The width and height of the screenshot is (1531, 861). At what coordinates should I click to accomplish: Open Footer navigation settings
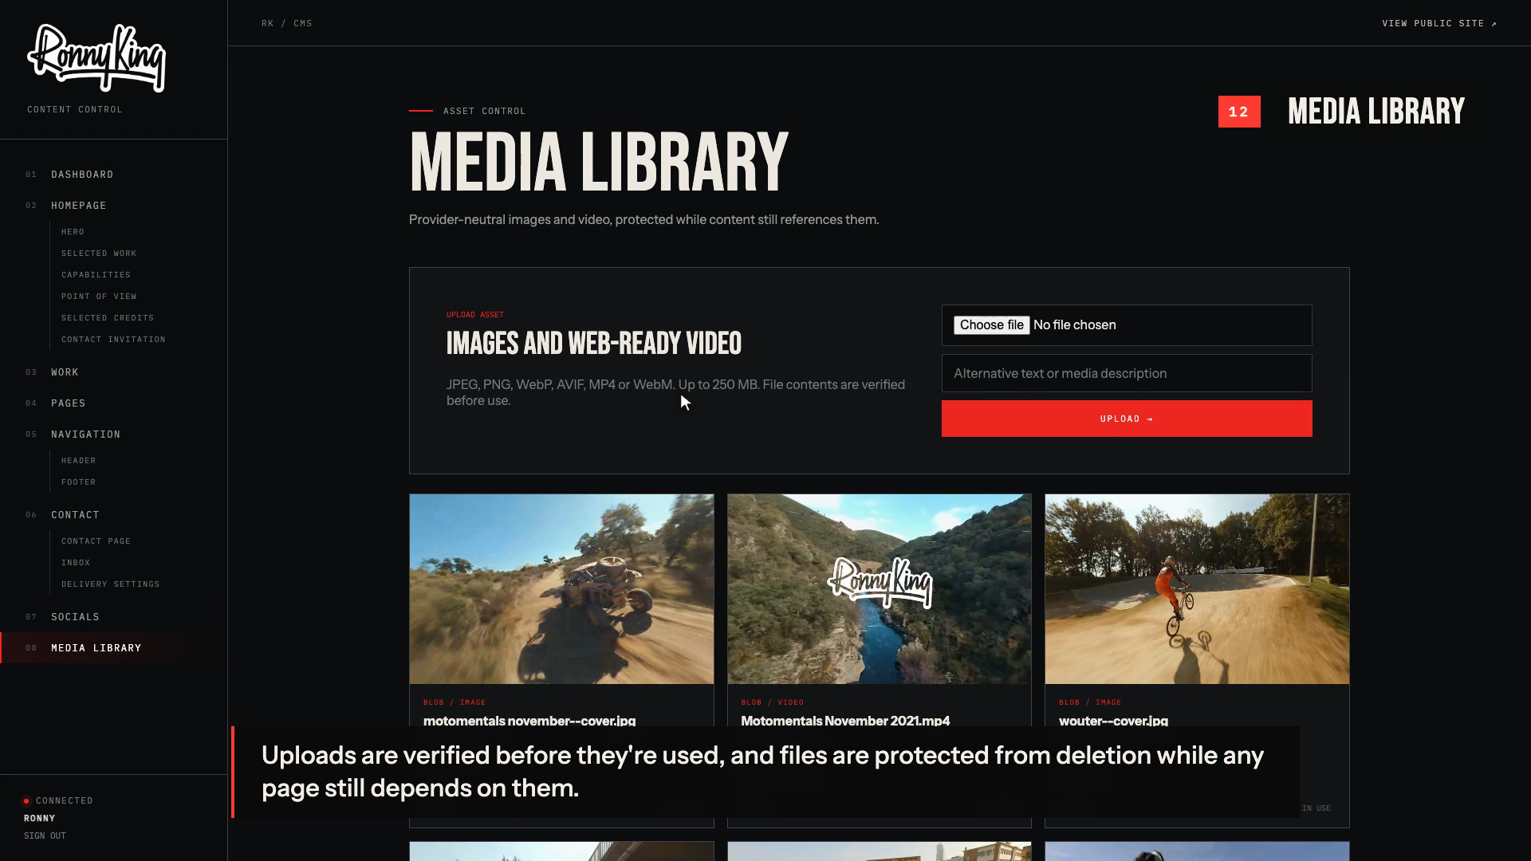pos(78,482)
